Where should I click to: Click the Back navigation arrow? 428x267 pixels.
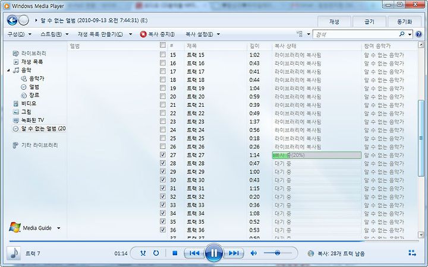coord(12,20)
